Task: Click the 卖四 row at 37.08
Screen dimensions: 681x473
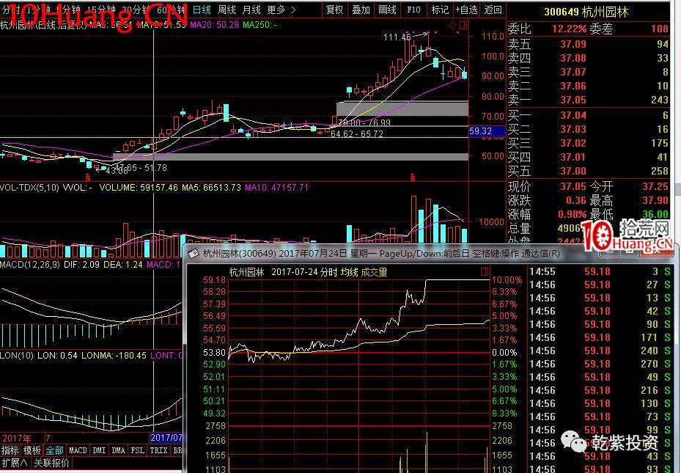Action: (588, 58)
